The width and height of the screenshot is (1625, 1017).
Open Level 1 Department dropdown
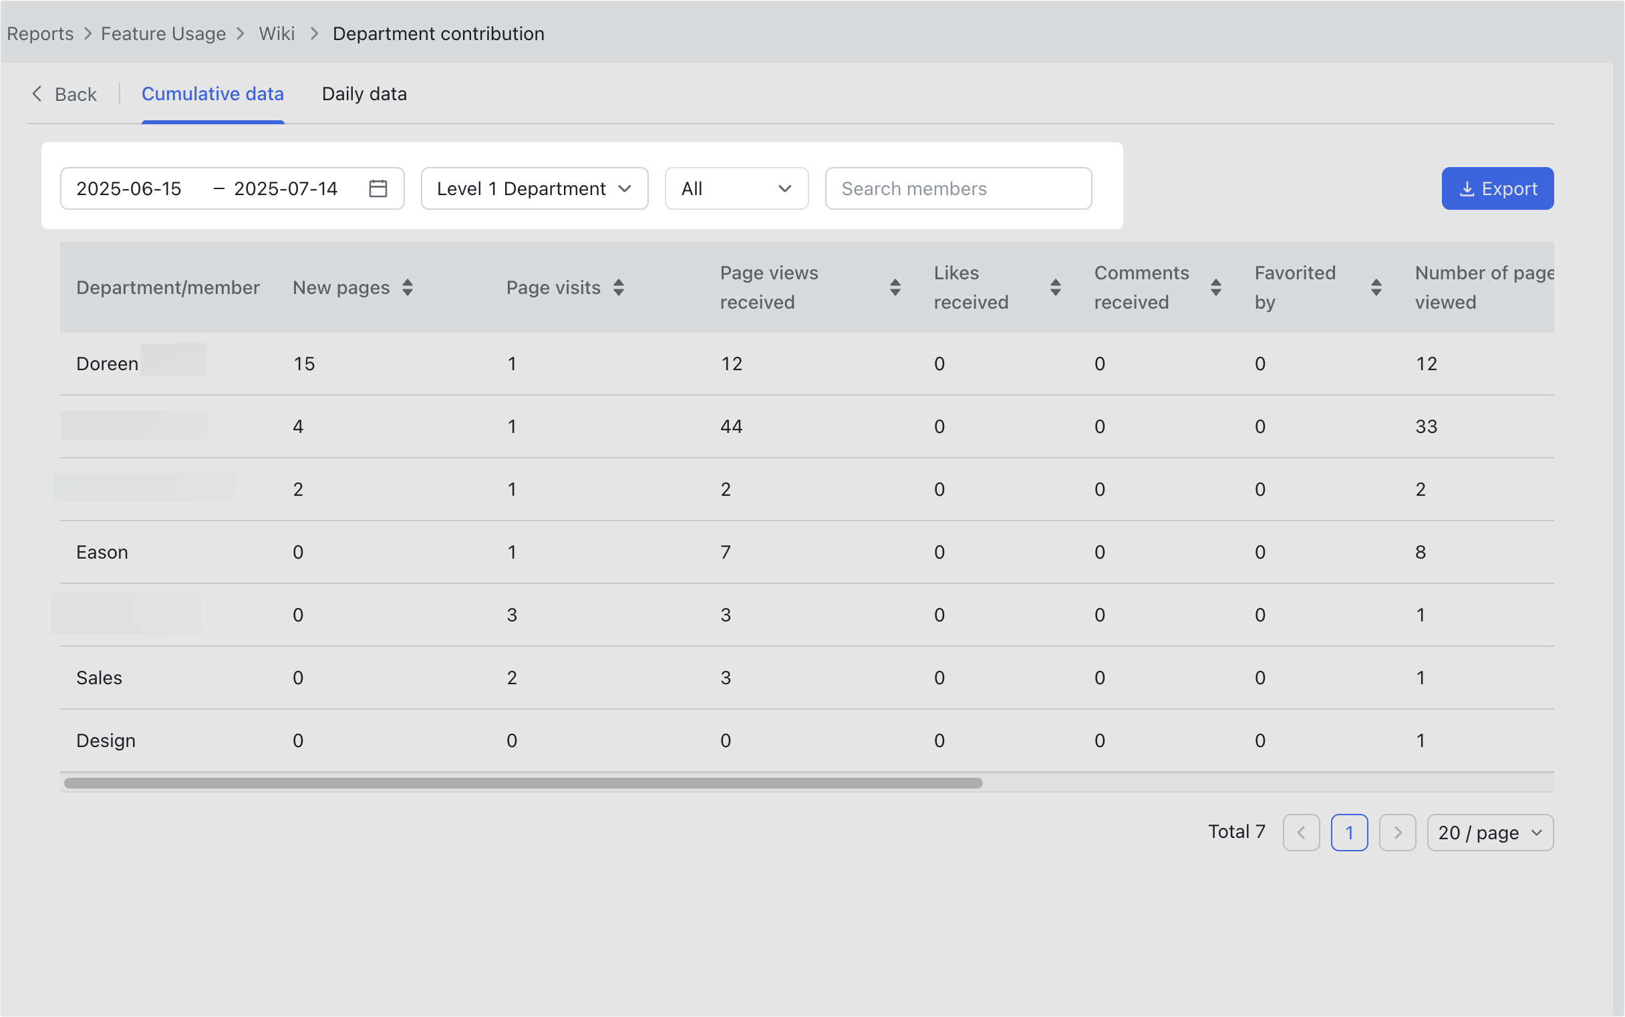(x=534, y=188)
